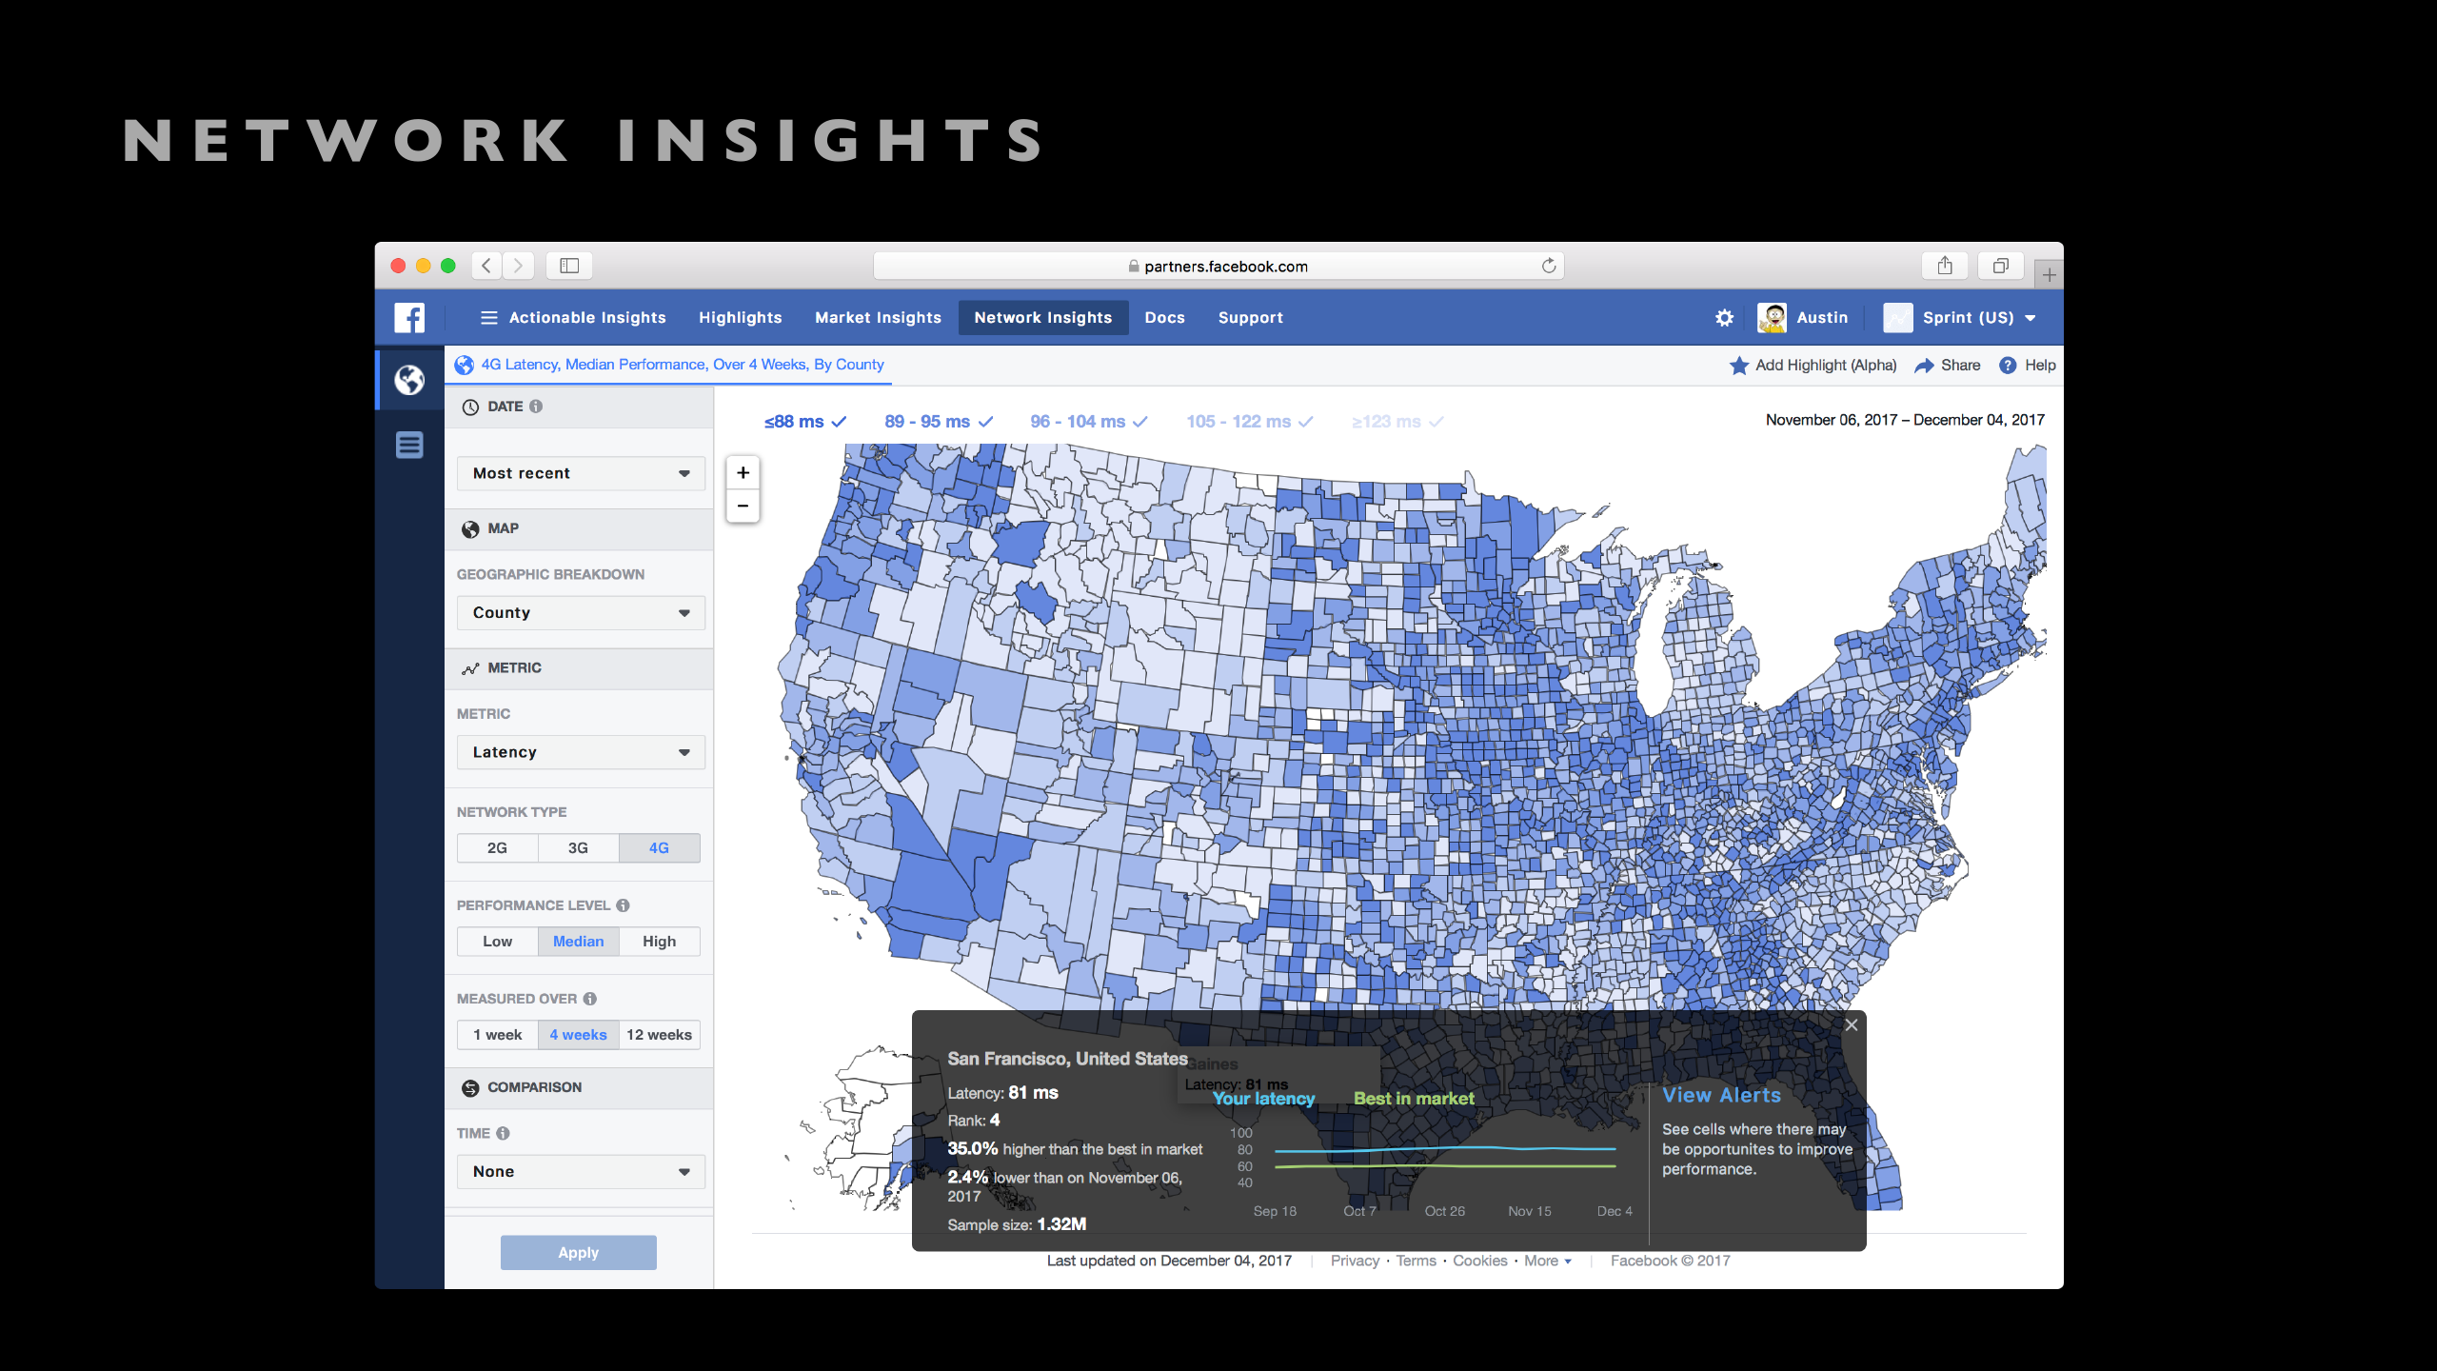Open the Market Insights tab
The width and height of the screenshot is (2437, 1371).
878,318
